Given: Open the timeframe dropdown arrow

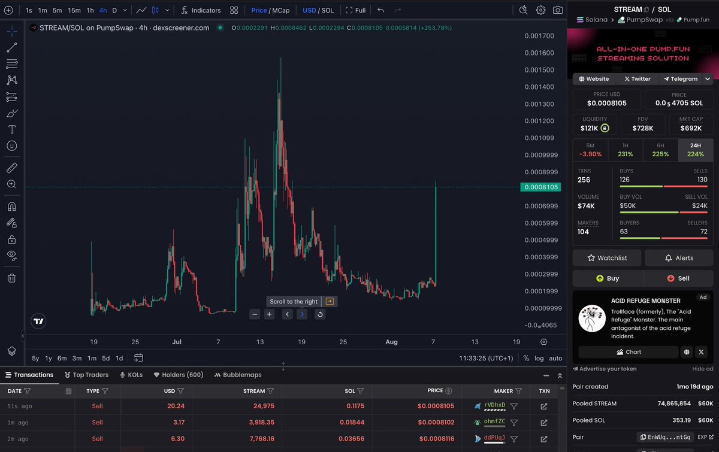Looking at the screenshot, I should [x=125, y=10].
